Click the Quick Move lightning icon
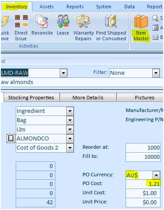This screenshot has height=210, width=164. tap(5, 21)
